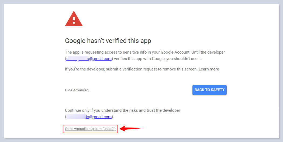Click the BACK TO SAFETY button
Viewport: 283px width, 142px height.
(x=209, y=90)
